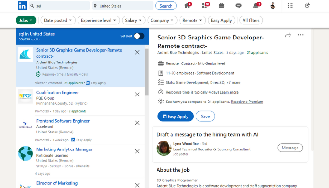Open Director of Marketing job listing
Image resolution: width=329 pixels, height=188 pixels.
57,183
